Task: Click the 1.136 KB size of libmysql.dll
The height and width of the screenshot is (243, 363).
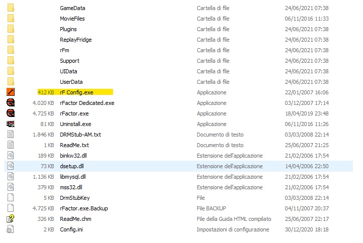Action: tap(43, 177)
